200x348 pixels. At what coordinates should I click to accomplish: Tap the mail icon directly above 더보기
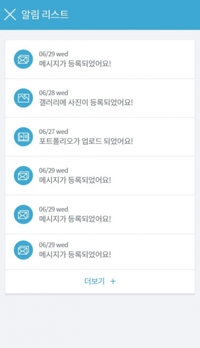(23, 250)
